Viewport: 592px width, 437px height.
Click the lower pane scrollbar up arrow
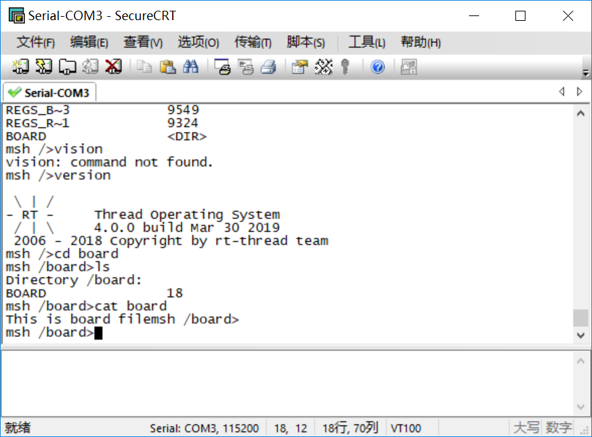point(581,361)
